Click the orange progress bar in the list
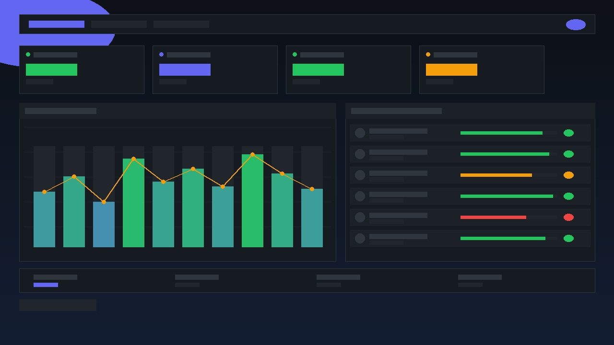The height and width of the screenshot is (345, 614). tap(496, 175)
